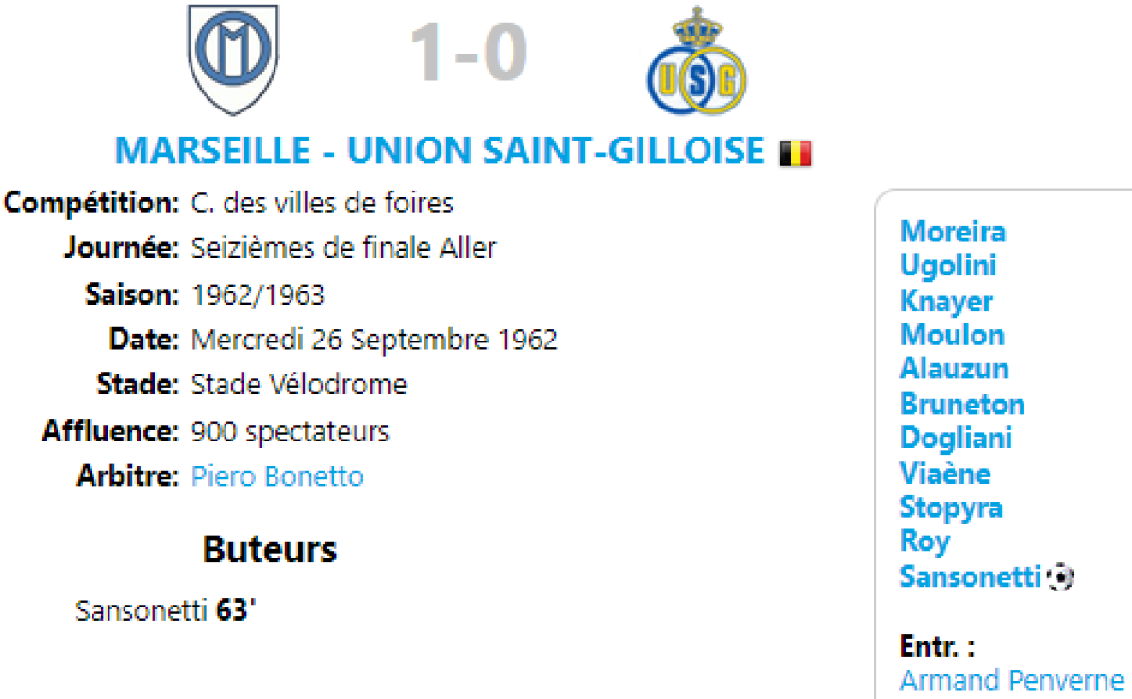
Task: Open the Roy player link
Action: click(924, 541)
